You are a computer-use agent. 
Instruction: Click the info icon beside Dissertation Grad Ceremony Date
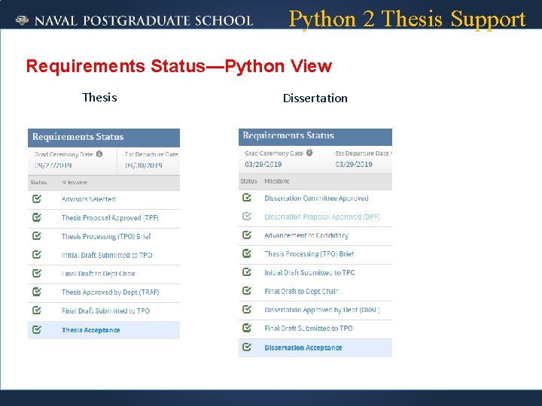[x=309, y=153]
